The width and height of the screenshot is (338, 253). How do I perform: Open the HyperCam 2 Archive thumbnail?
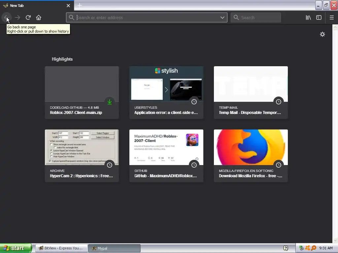click(82, 147)
